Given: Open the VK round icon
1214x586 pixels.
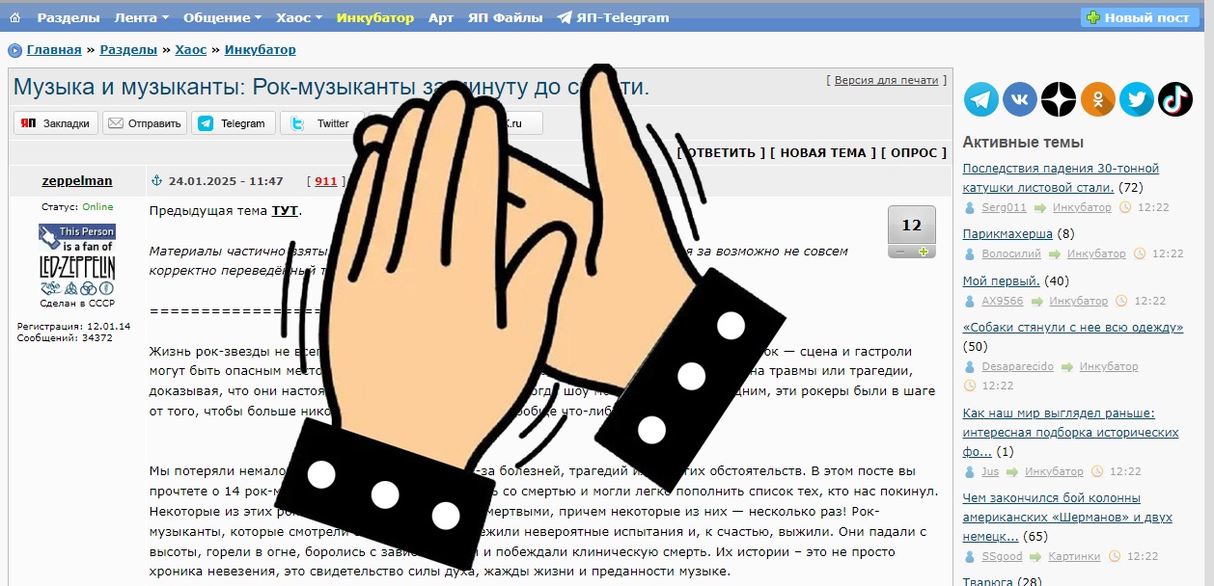Looking at the screenshot, I should coord(1020,98).
